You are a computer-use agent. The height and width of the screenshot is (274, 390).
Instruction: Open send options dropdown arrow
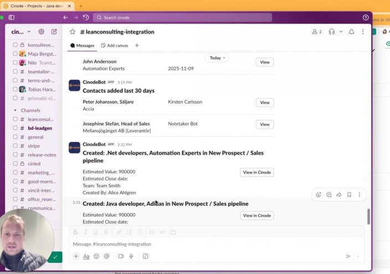click(x=358, y=256)
